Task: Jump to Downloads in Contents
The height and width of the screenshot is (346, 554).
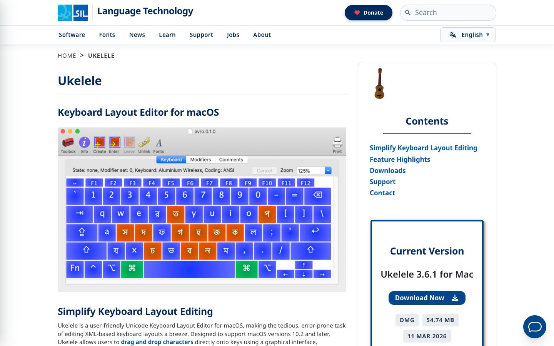Action: click(x=387, y=171)
